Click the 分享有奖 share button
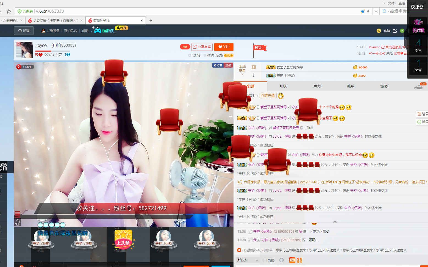Viewport: 428px width, 267px height. (x=202, y=47)
